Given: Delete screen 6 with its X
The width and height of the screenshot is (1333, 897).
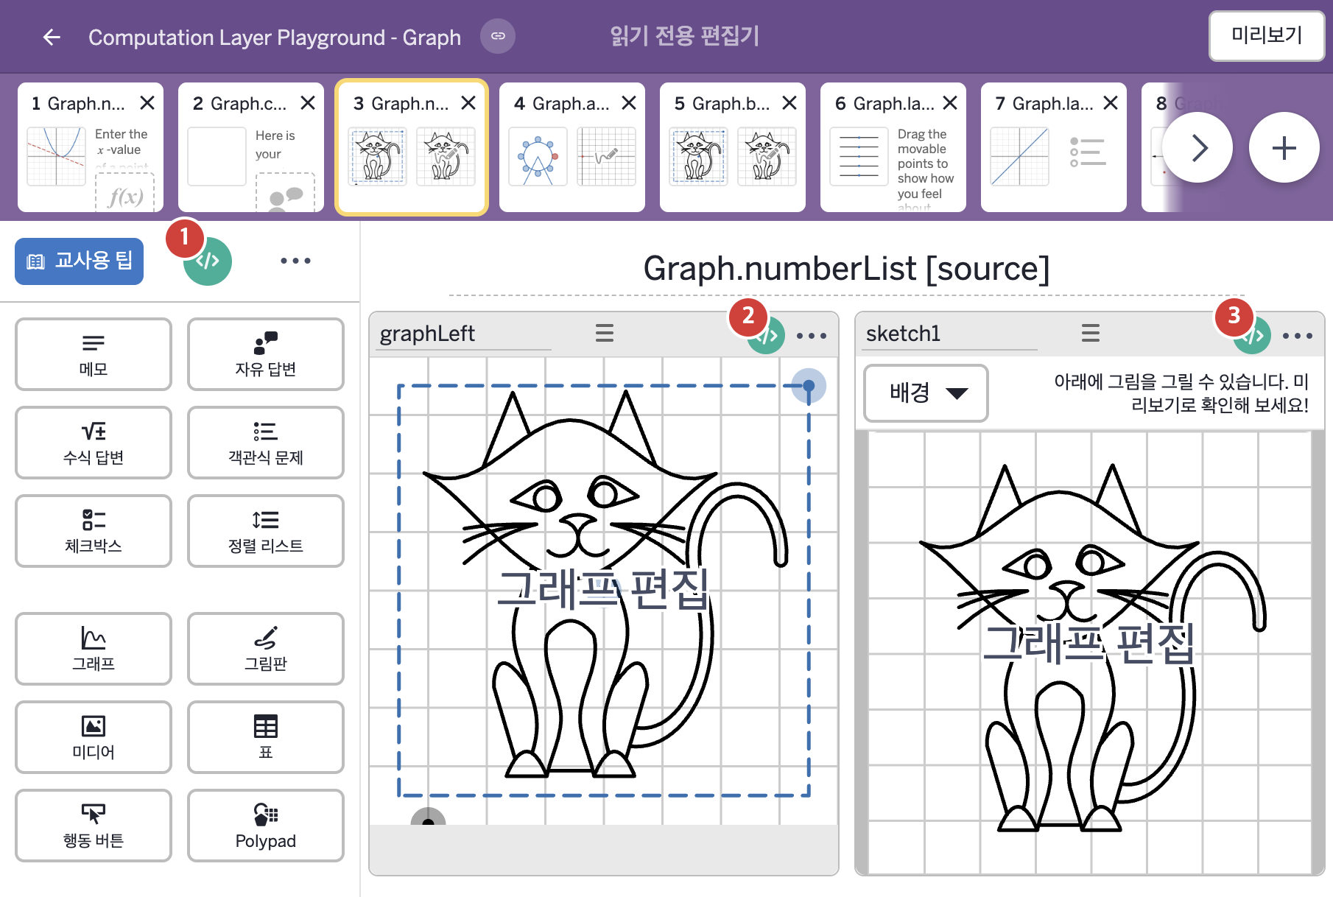Looking at the screenshot, I should 950,103.
